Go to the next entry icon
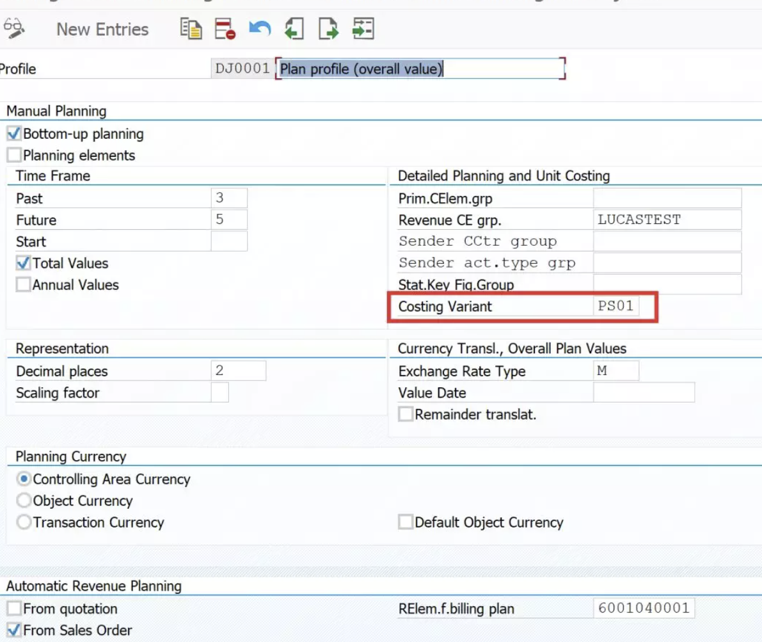Screen dimensions: 762x642 tap(328, 29)
